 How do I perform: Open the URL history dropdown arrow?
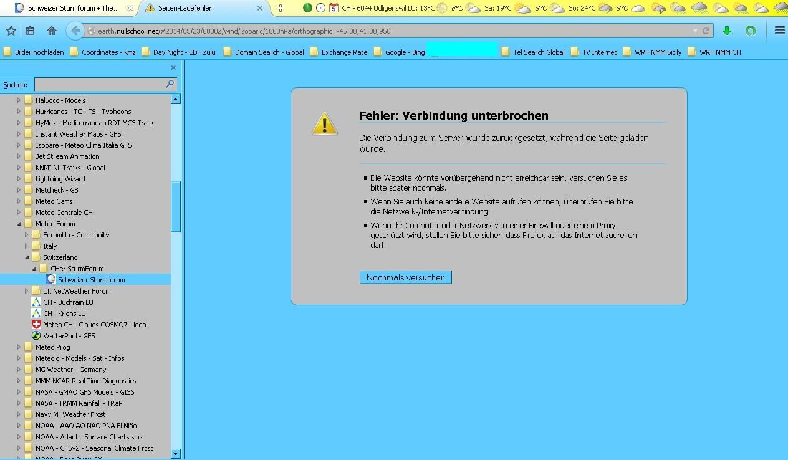point(694,31)
